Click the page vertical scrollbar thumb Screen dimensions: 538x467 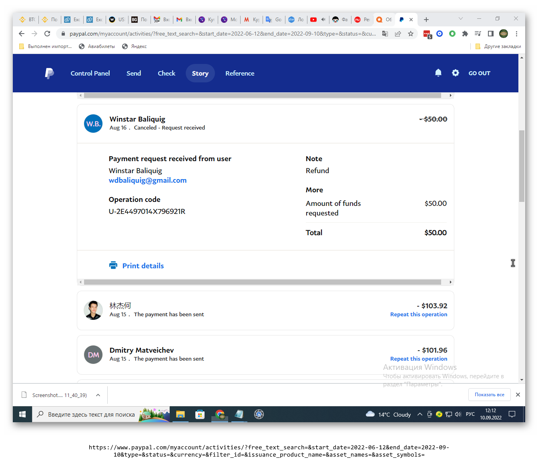coord(522,166)
